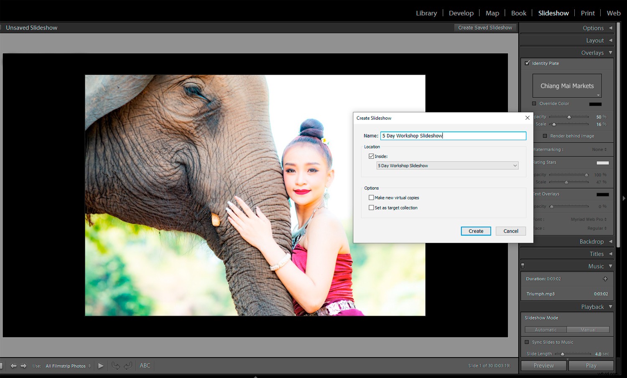Open the Develop module
The width and height of the screenshot is (627, 378).
pyautogui.click(x=461, y=13)
